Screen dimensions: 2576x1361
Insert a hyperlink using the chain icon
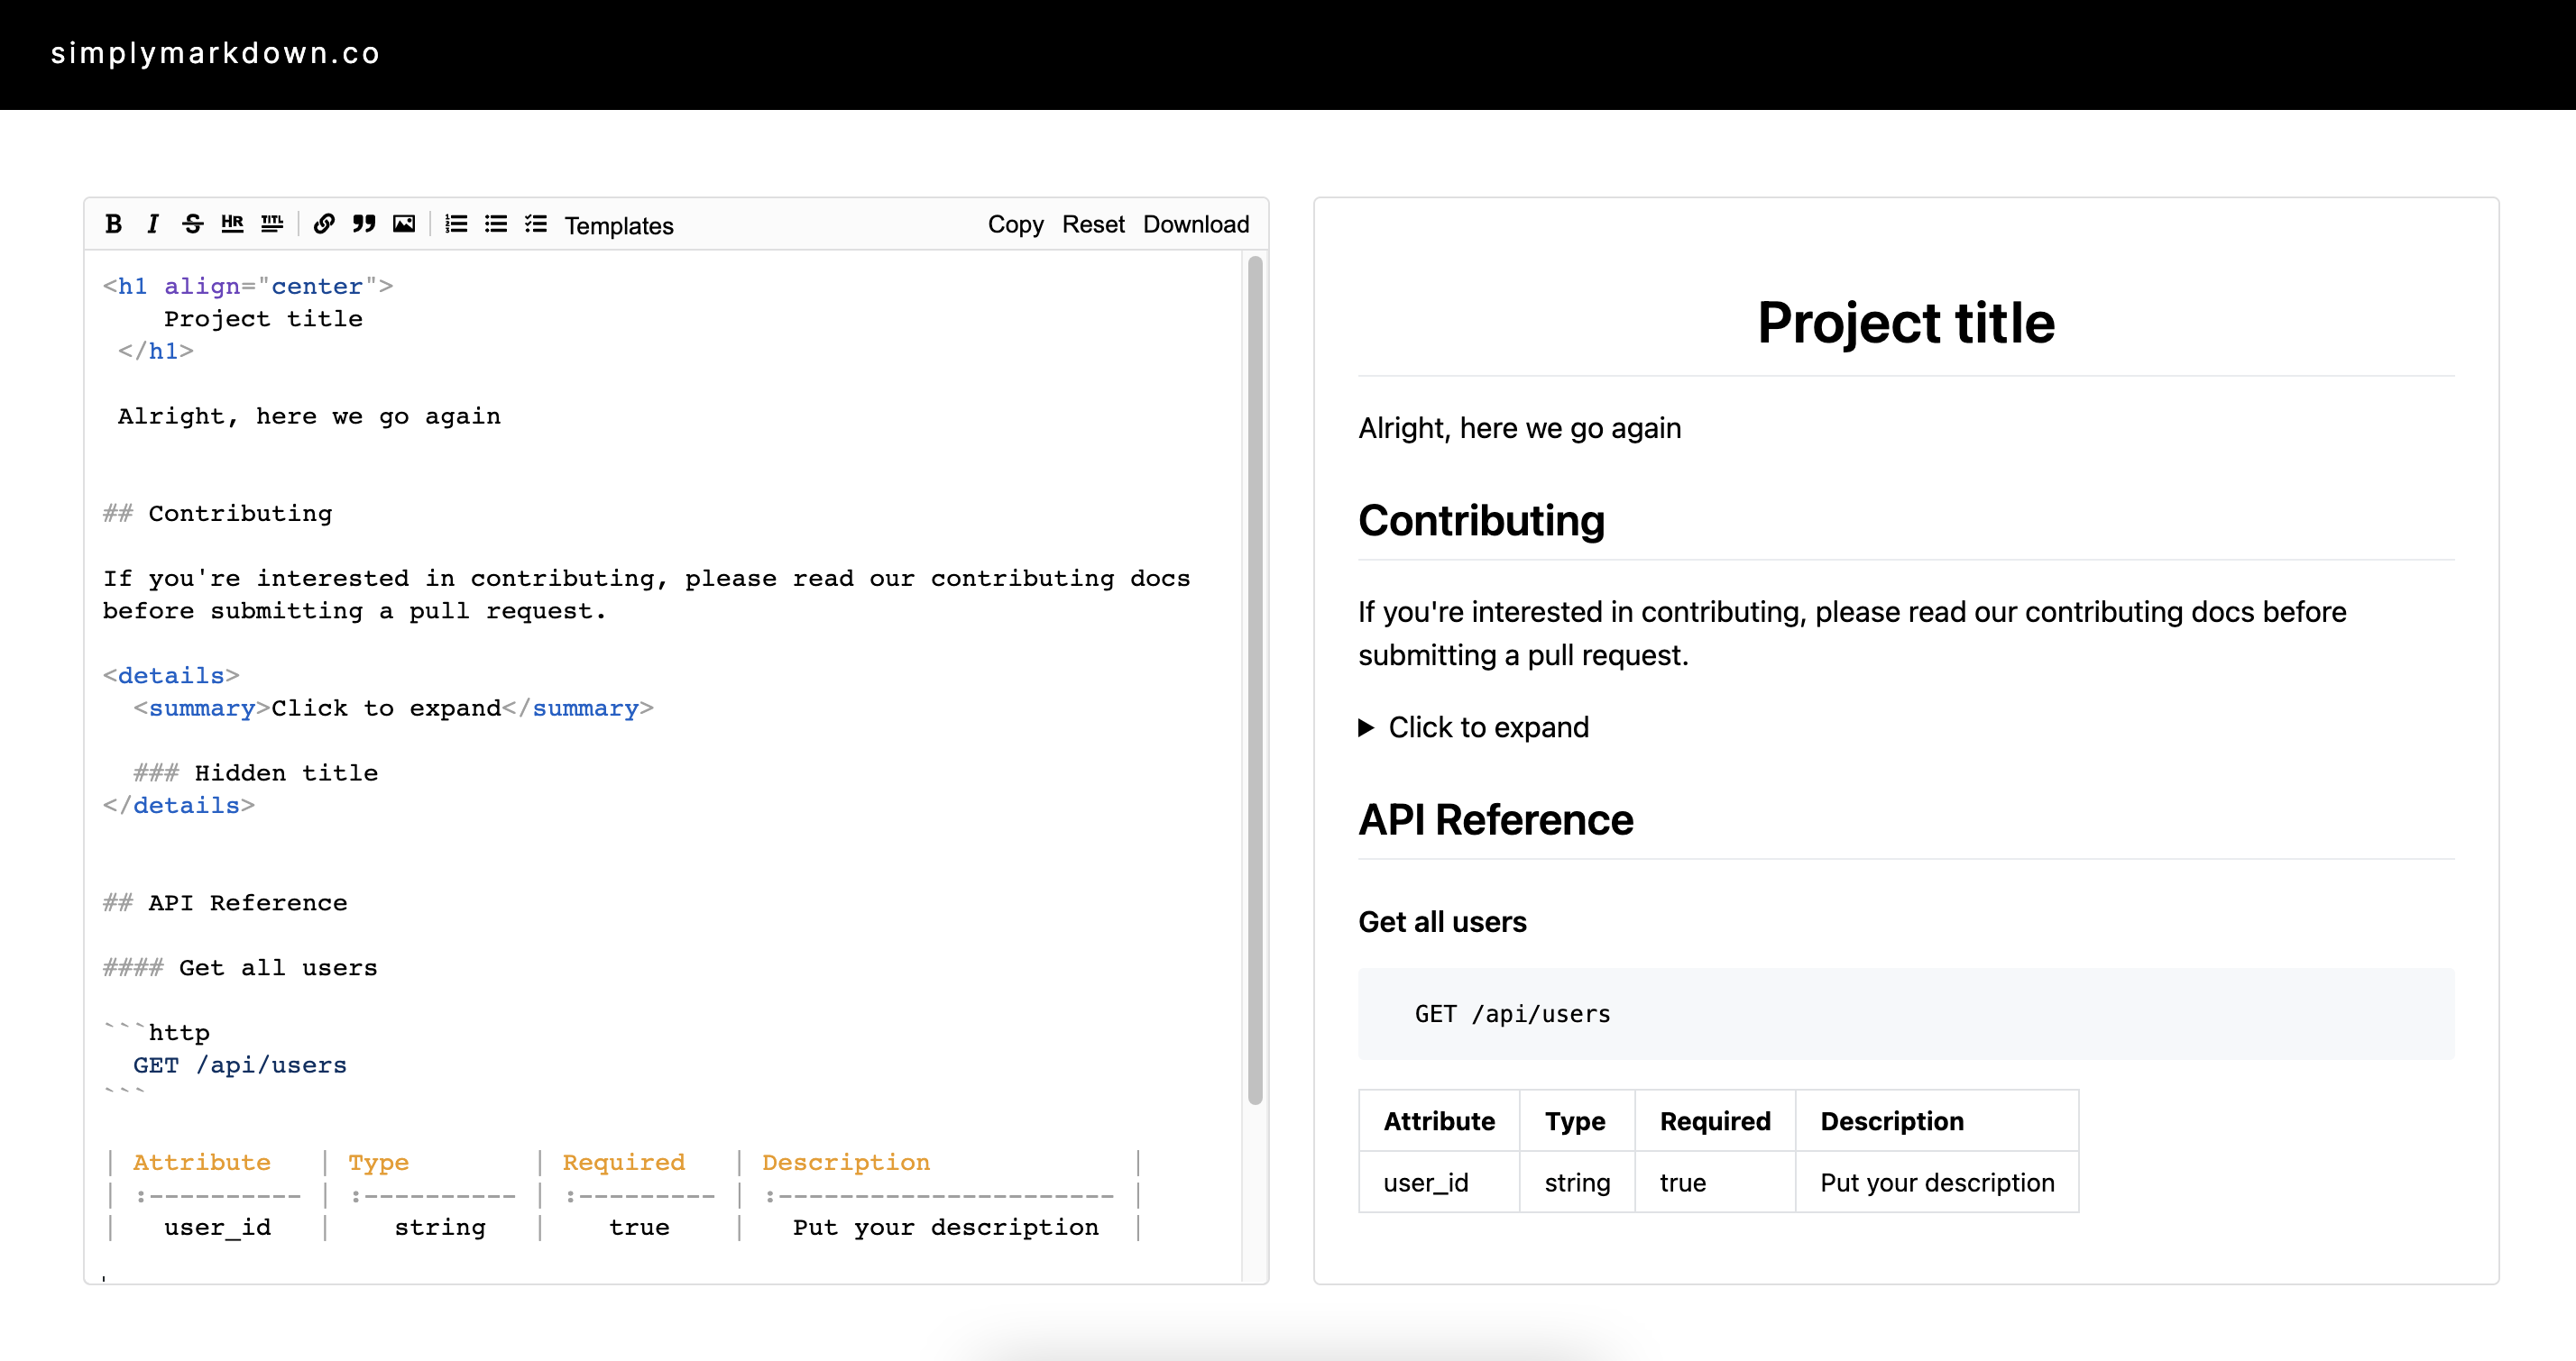[324, 224]
